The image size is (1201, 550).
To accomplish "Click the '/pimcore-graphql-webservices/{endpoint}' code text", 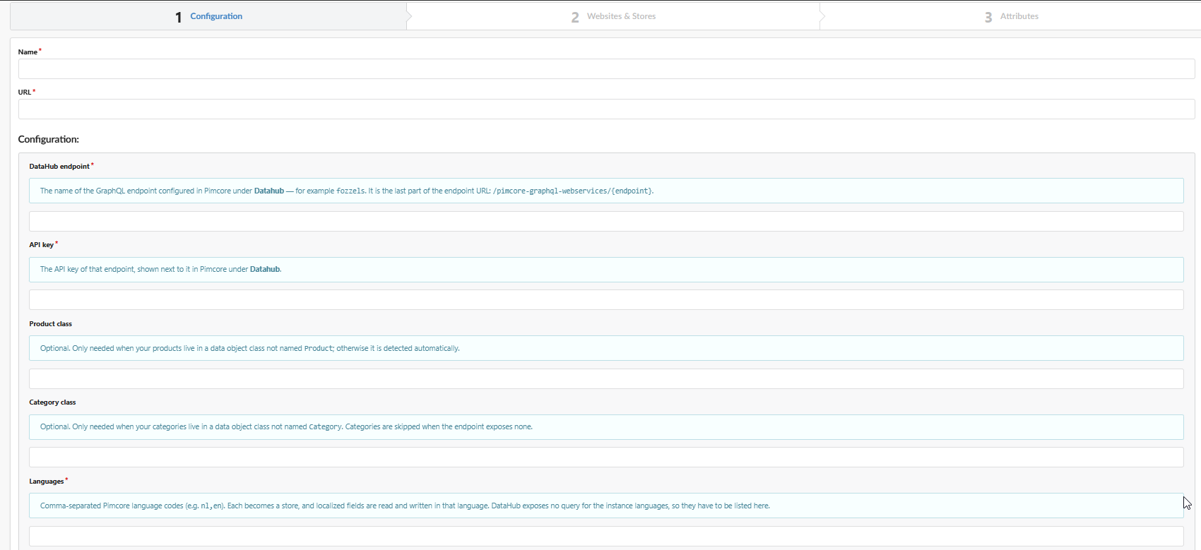I will pos(572,191).
